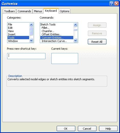Select Tools category
Image resolution: width=120 pixels, height=133 pixels.
tap(18, 38)
